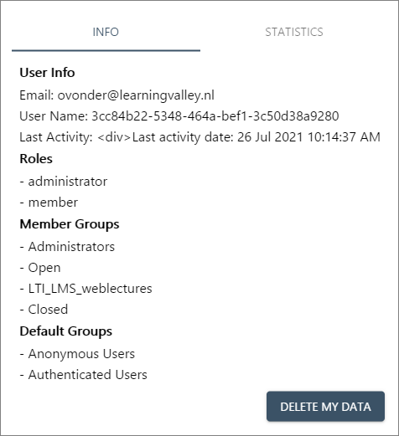The width and height of the screenshot is (399, 436).
Task: Click the Last Activity date line
Action: coord(199,137)
